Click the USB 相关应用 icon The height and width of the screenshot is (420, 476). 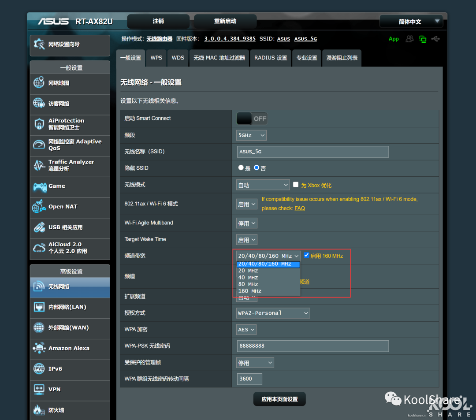click(39, 227)
